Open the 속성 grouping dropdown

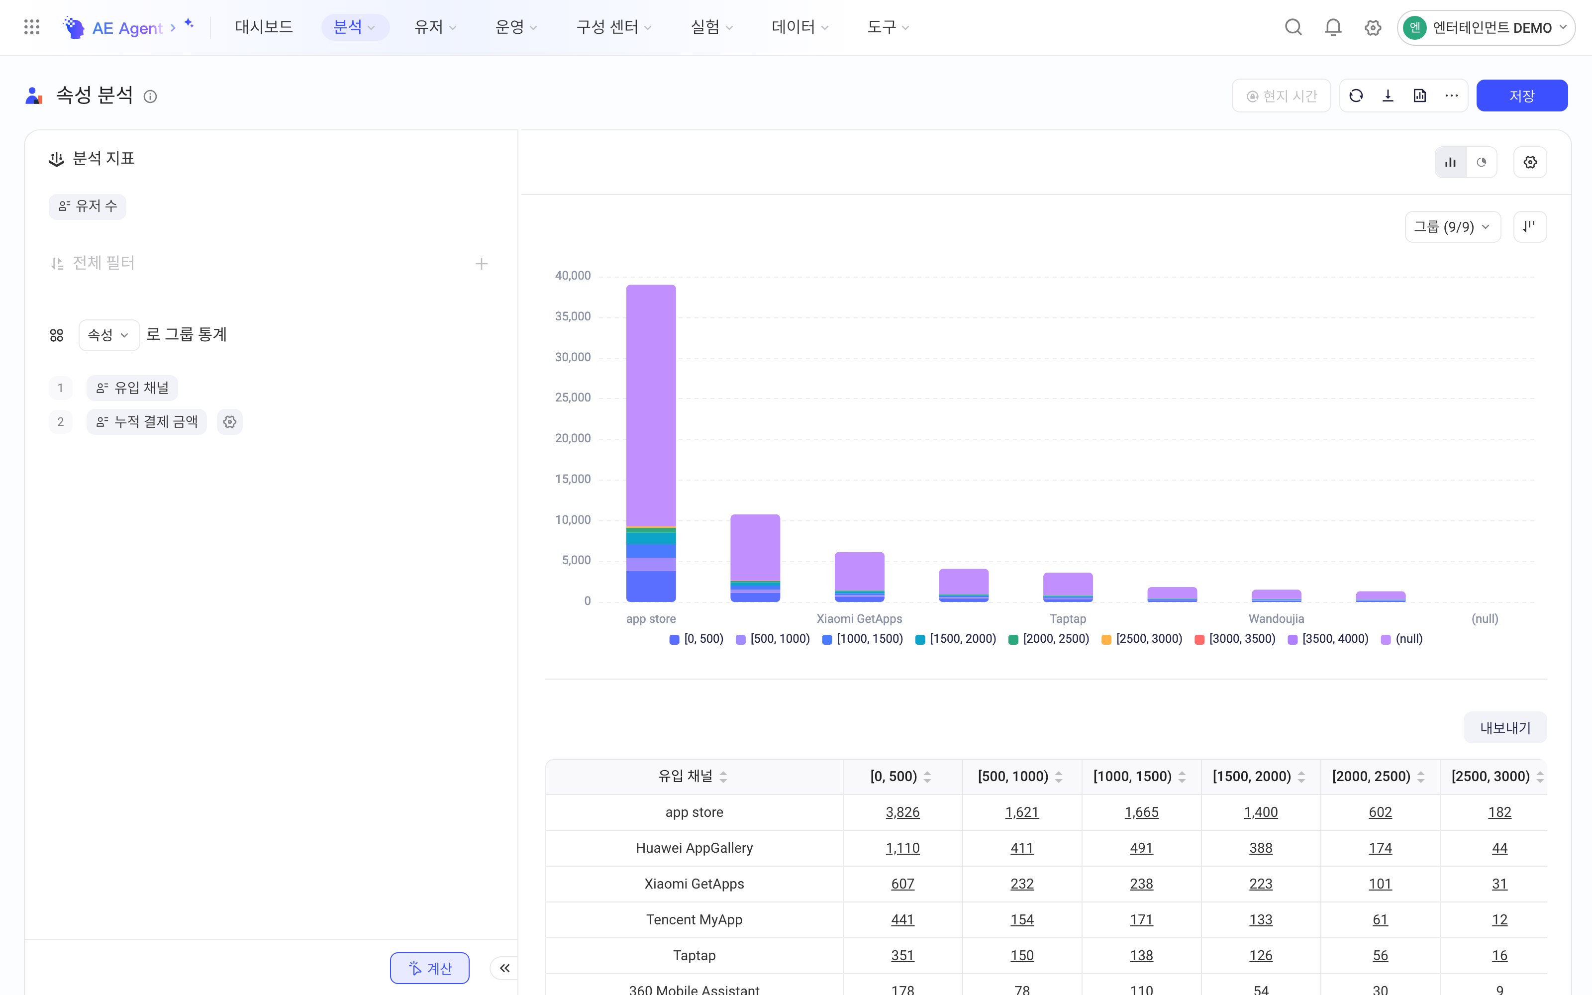coord(108,336)
